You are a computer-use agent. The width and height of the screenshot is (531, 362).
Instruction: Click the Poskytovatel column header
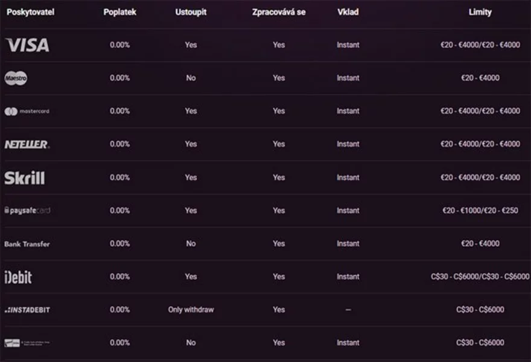[x=30, y=12]
